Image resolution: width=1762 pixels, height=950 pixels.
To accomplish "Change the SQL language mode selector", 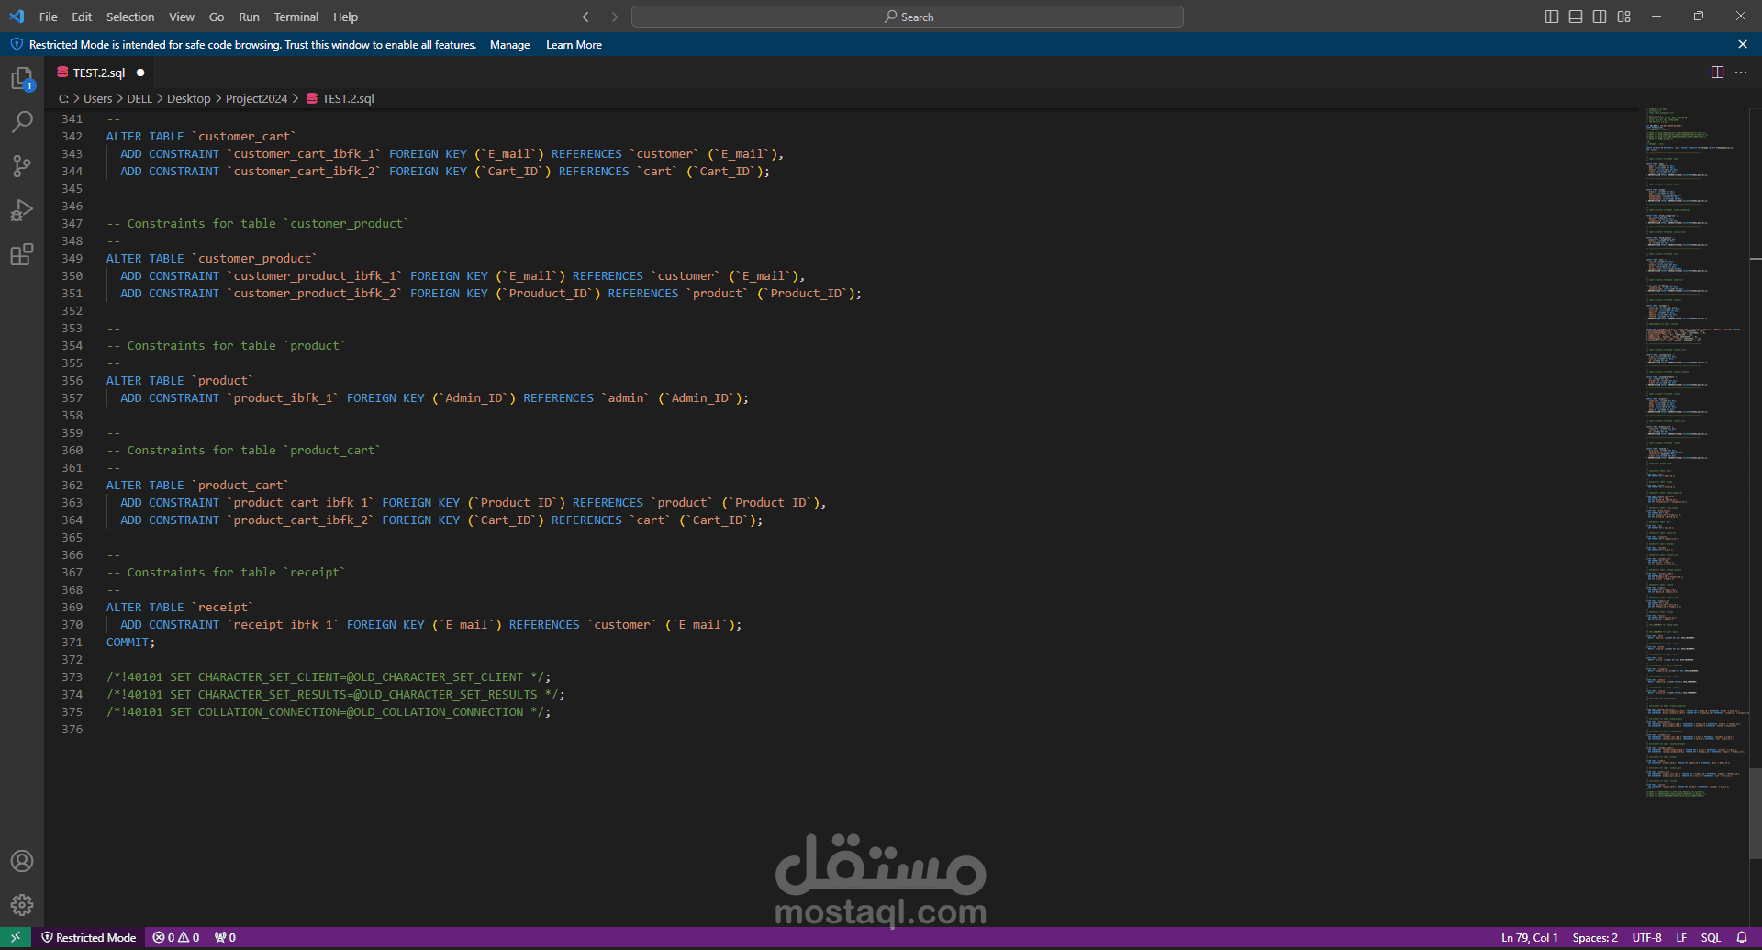I will tap(1711, 937).
